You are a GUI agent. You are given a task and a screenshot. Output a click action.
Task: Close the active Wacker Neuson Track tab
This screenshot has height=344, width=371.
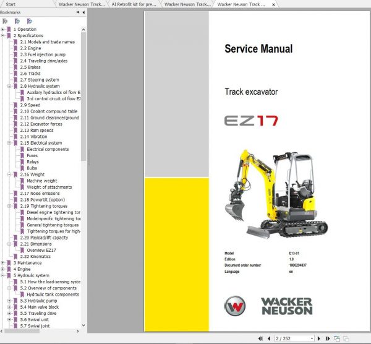273,4
